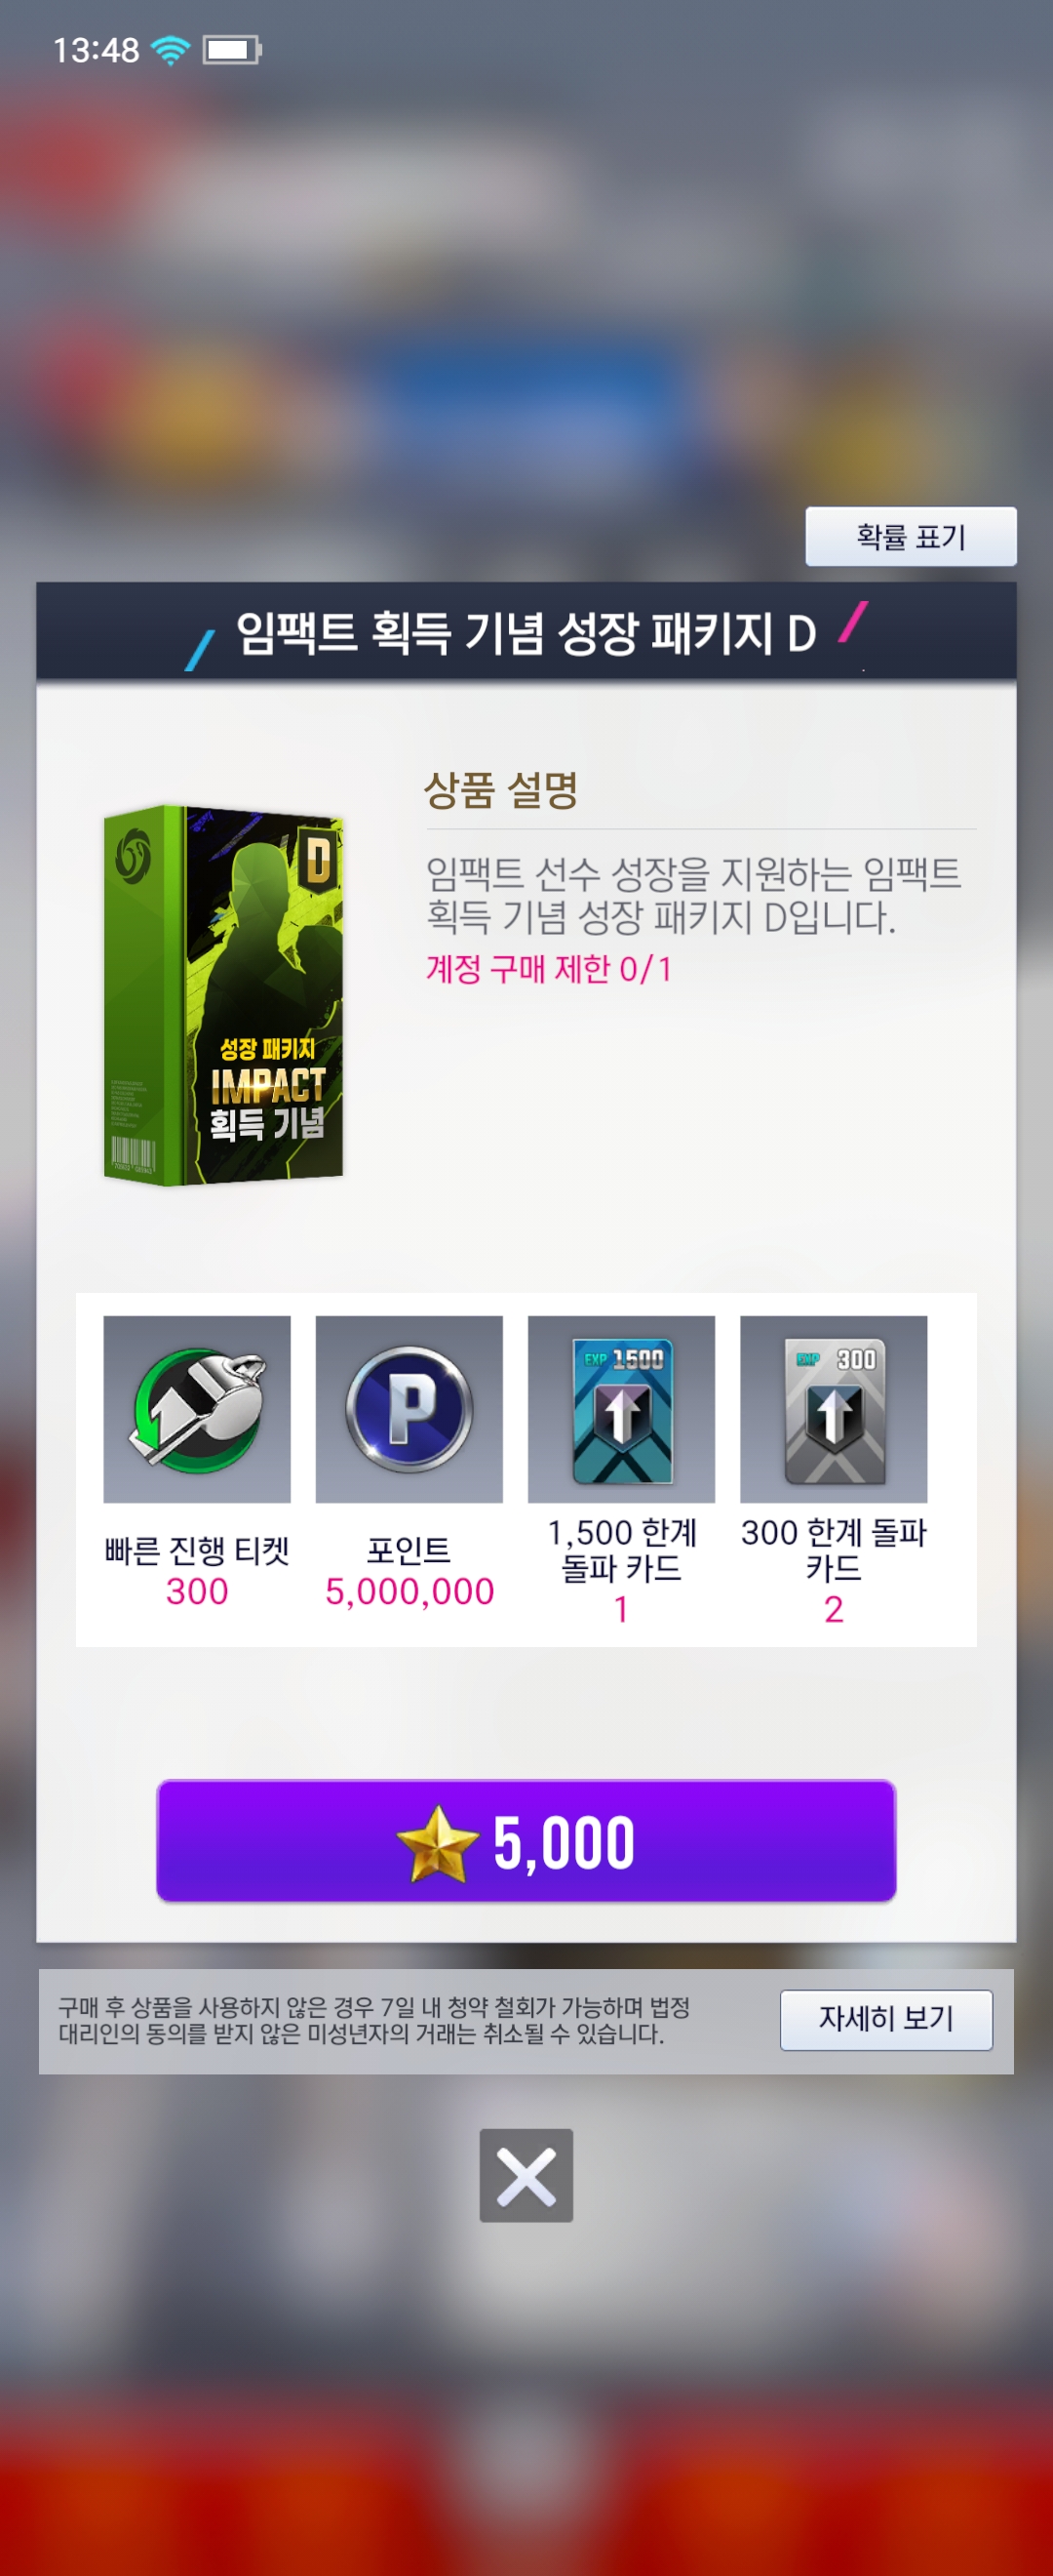Close the package popup with X

click(526, 2175)
